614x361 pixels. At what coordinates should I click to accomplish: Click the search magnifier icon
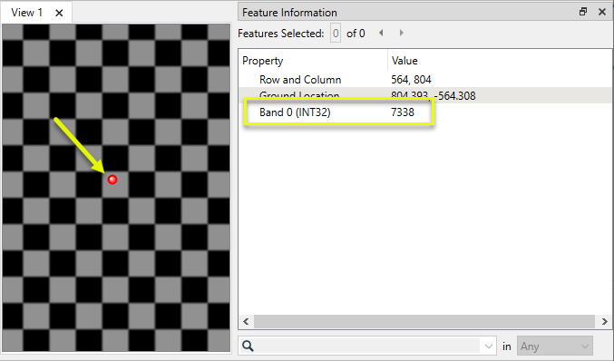248,346
